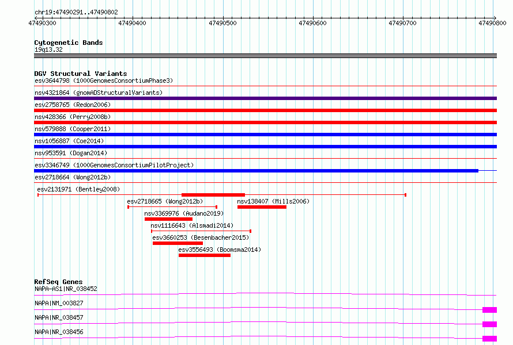Open the esv3346749 1000GenomesConsortiumPilotProject label

point(114,165)
